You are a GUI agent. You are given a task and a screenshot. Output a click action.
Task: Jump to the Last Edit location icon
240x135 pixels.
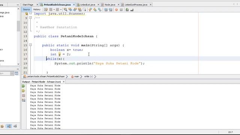(x=46, y=10)
